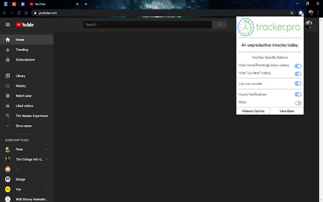The height and width of the screenshot is (202, 323).
Task: Click the Liked videos thumbs-up icon
Action: coord(8,106)
